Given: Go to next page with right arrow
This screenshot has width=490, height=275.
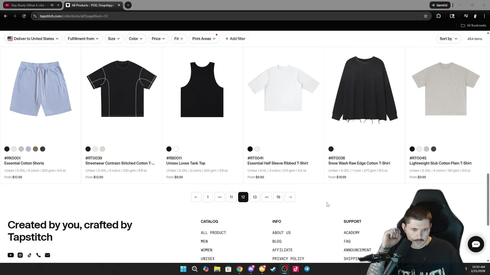Looking at the screenshot, I should 290,197.
